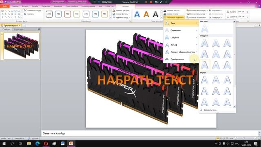261x147 pixels.
Task: Switch to the Анимация ribbon tab
Action: click(58, 6)
